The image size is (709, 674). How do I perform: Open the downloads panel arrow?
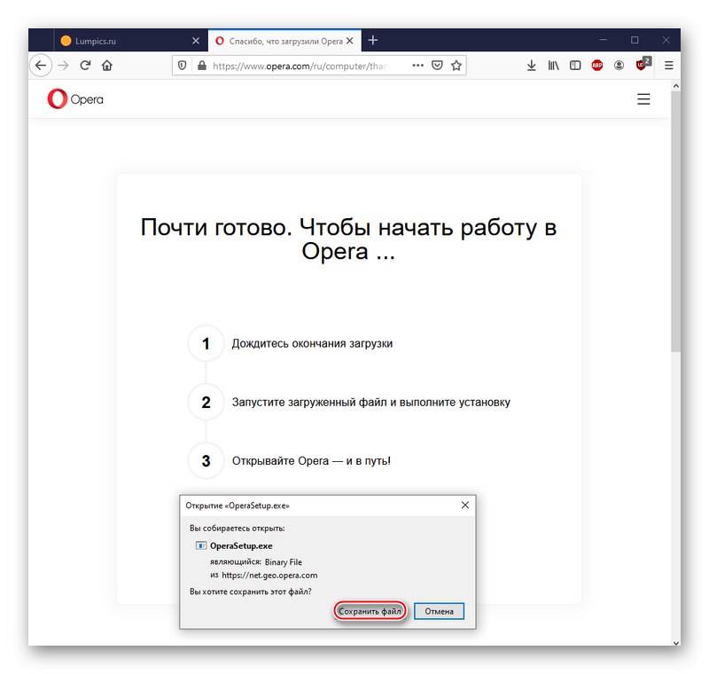tap(531, 66)
